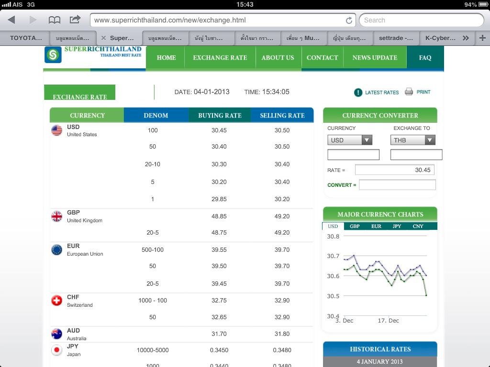Click the CURRENCY column header
490x367 pixels.
point(87,115)
